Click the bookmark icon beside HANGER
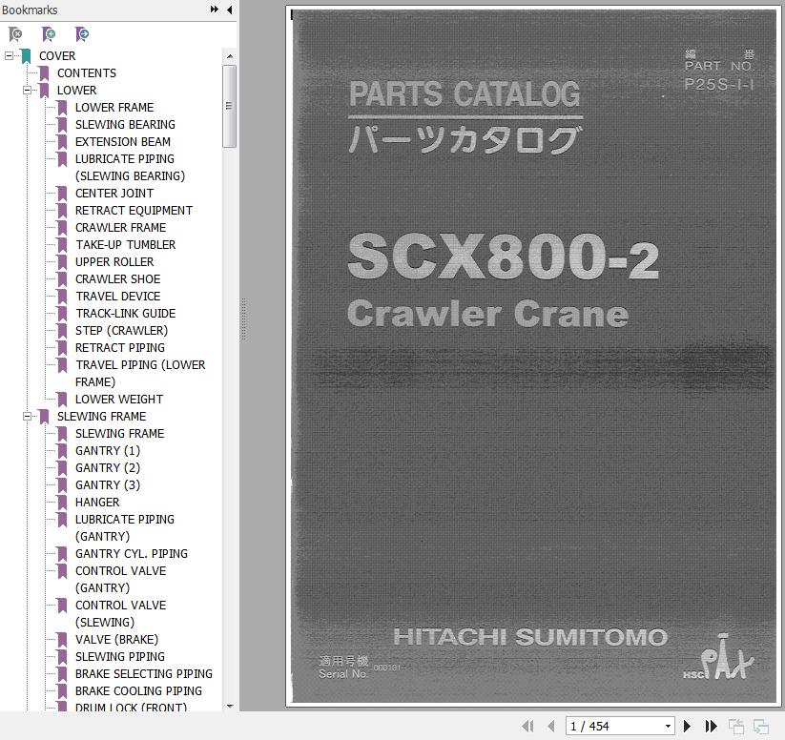 click(62, 503)
